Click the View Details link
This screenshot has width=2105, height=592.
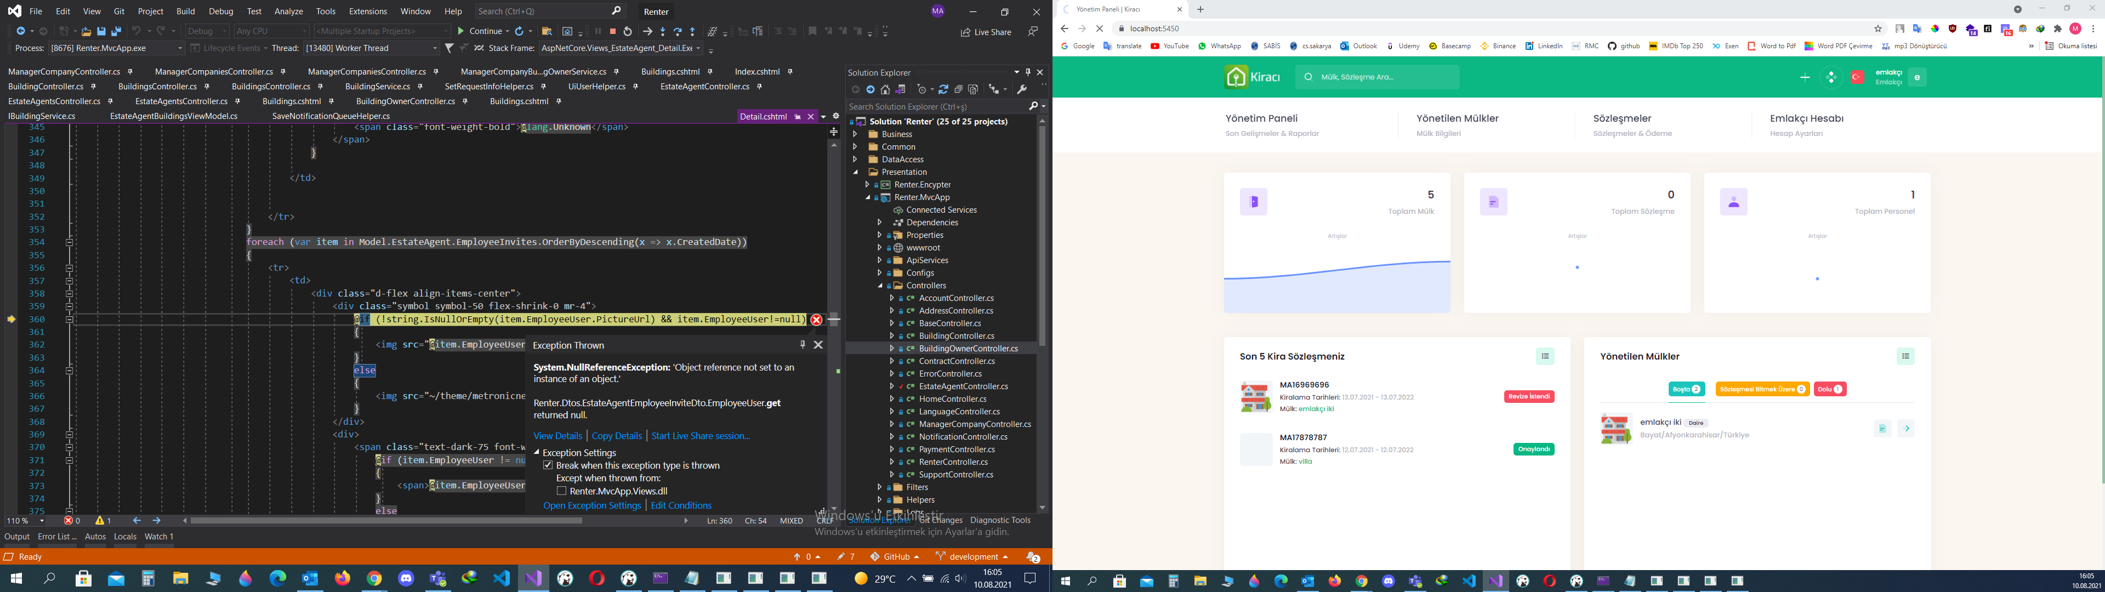point(557,436)
